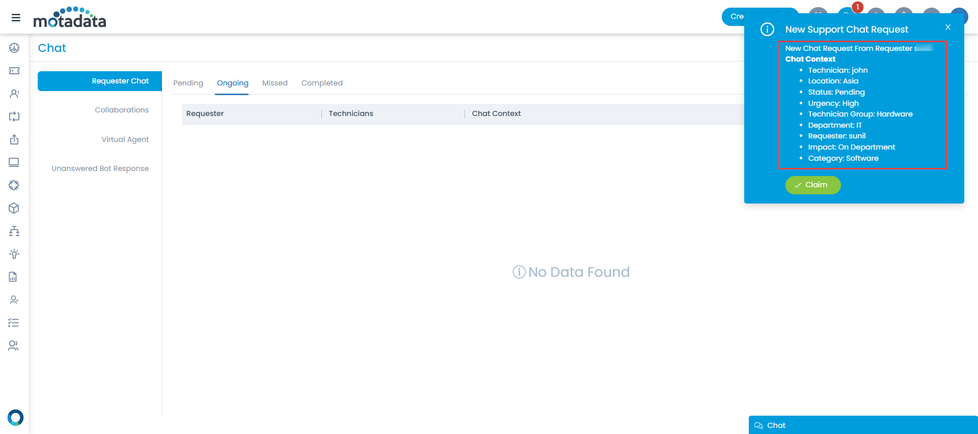Select Virtual Agent in the chat menu

tap(125, 139)
